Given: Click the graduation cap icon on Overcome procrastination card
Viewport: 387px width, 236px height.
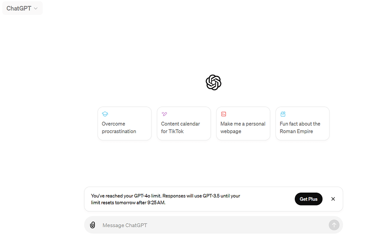Looking at the screenshot, I should [x=105, y=114].
